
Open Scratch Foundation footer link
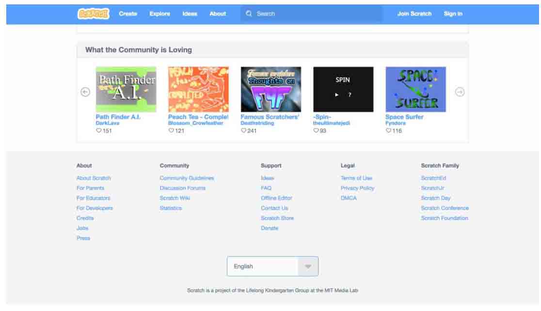(x=445, y=218)
